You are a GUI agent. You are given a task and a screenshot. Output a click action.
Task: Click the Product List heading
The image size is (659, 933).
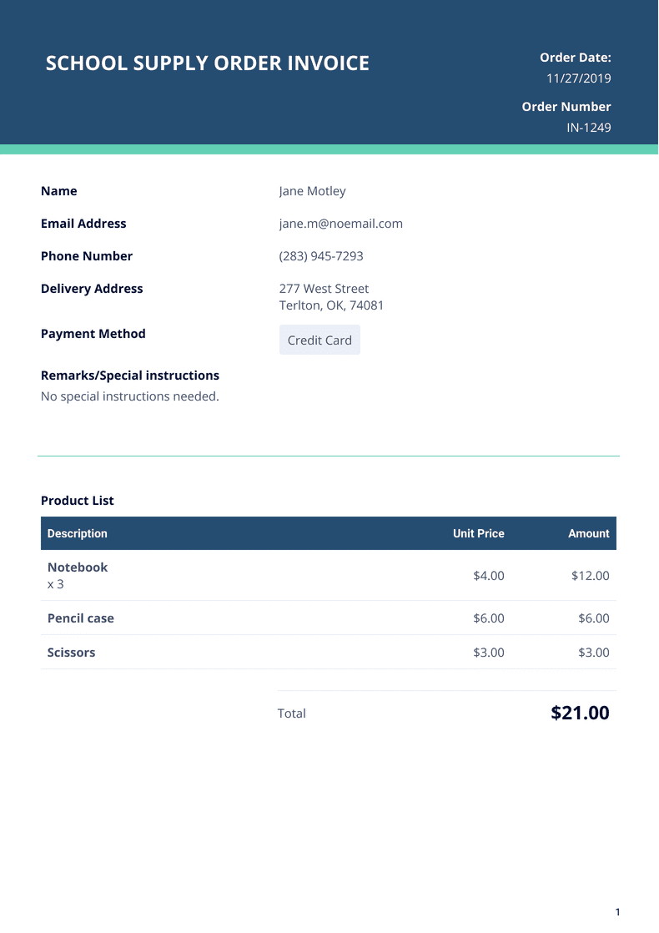(78, 501)
